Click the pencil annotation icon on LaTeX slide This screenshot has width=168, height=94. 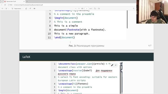pos(112,65)
